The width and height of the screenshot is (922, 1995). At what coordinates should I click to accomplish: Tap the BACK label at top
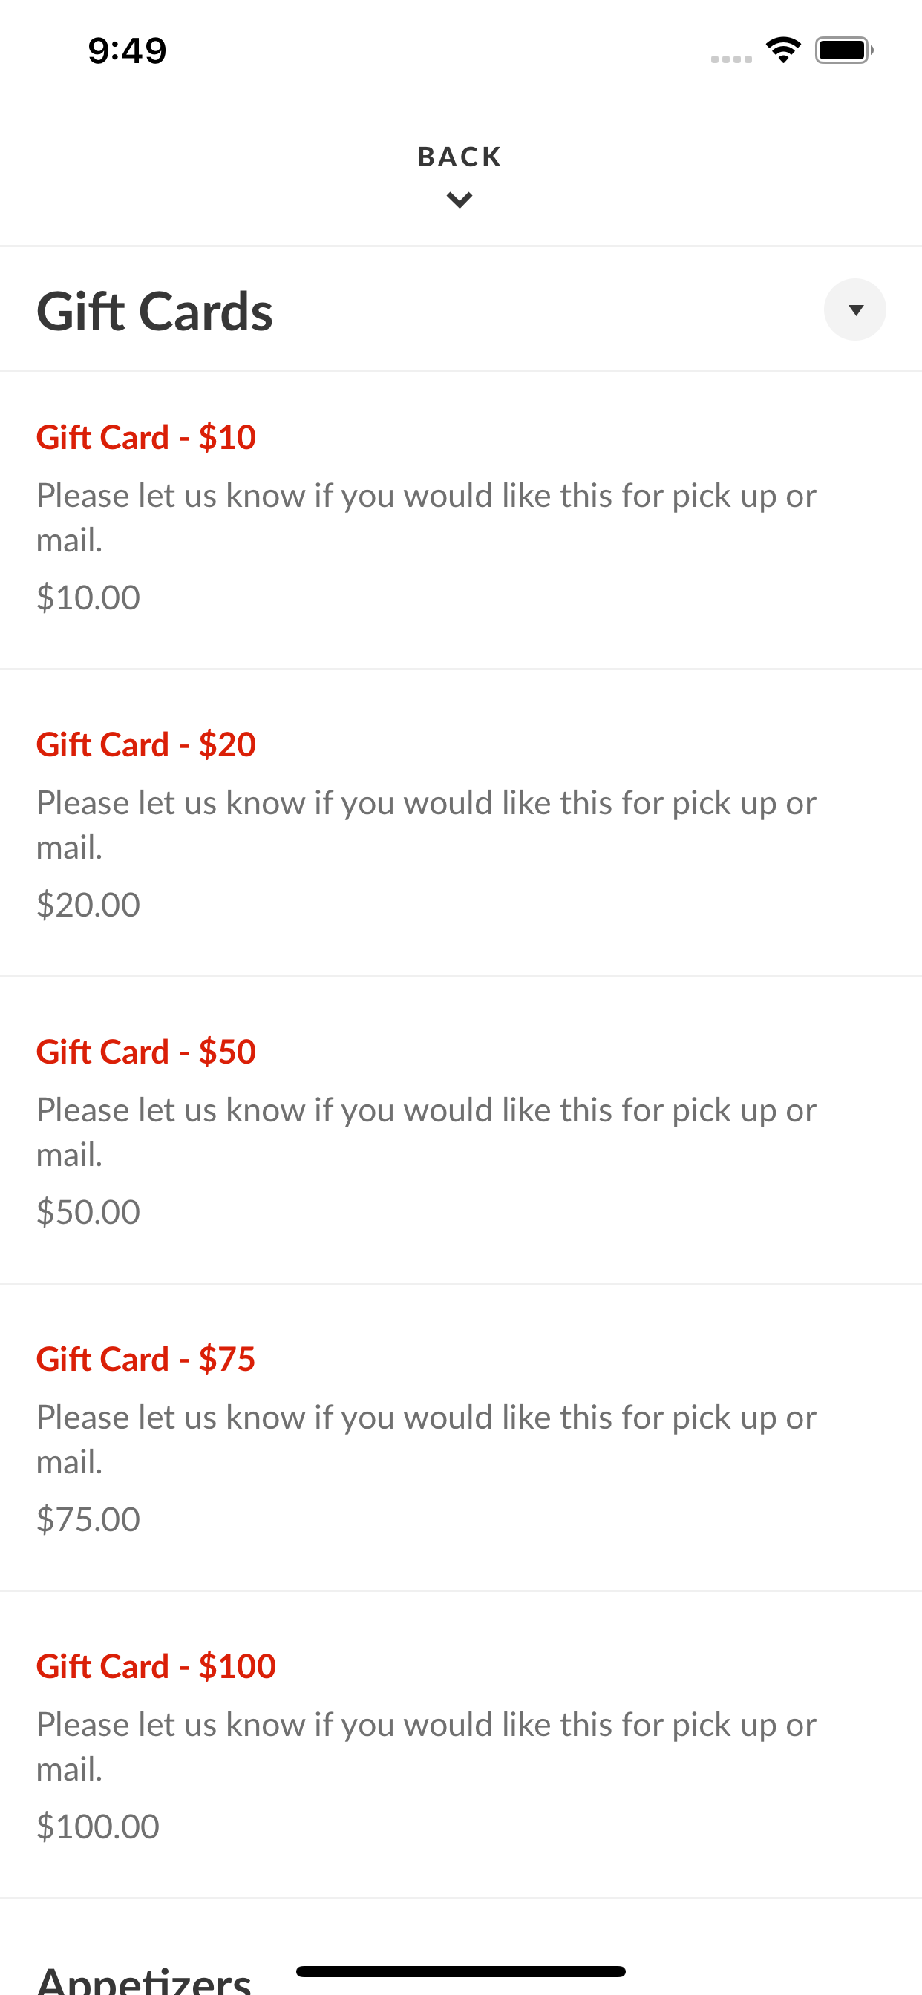pos(460,157)
